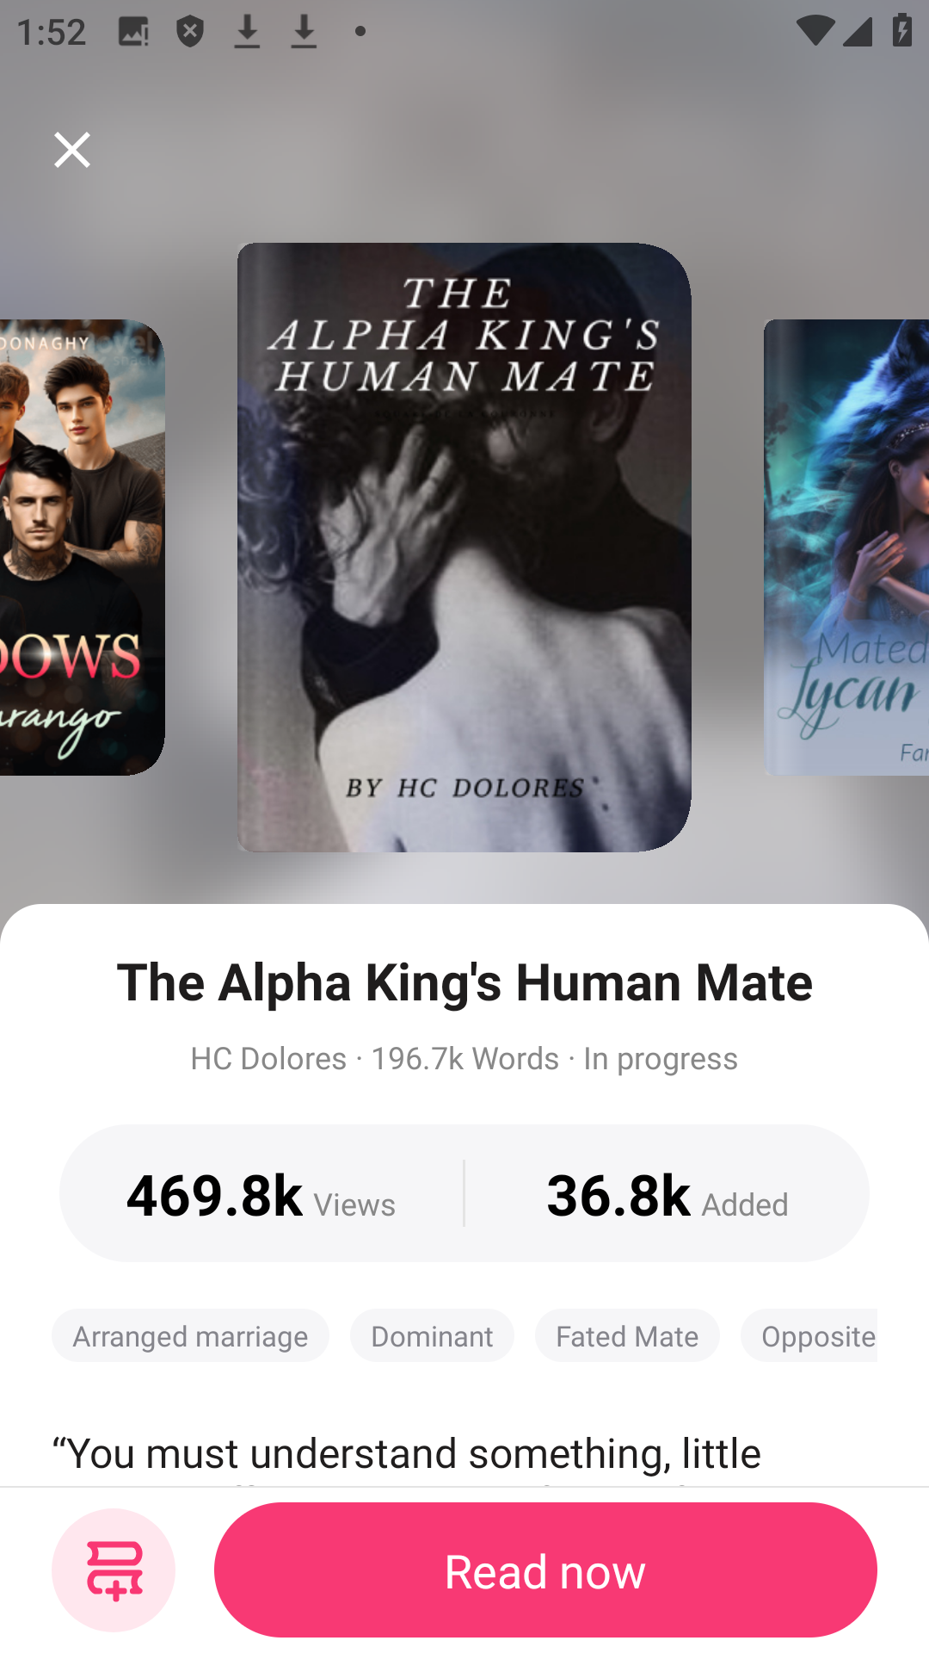Tap author name HC Dolores

(268, 1058)
